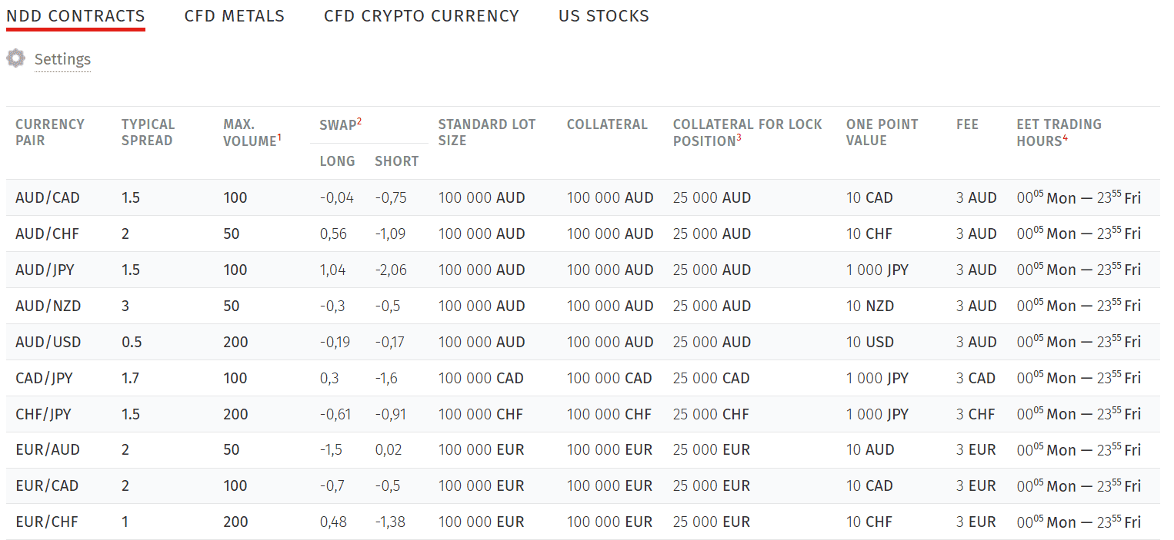Click the Settings gear icon
1174x540 pixels.
click(15, 58)
